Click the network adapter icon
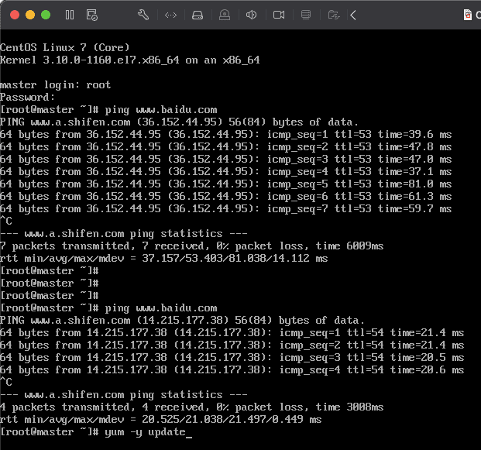 coord(171,15)
